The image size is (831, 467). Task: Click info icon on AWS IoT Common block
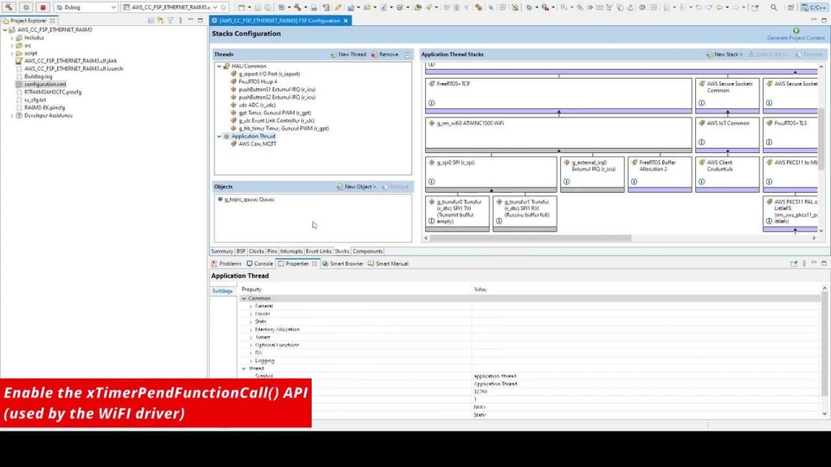(x=702, y=143)
